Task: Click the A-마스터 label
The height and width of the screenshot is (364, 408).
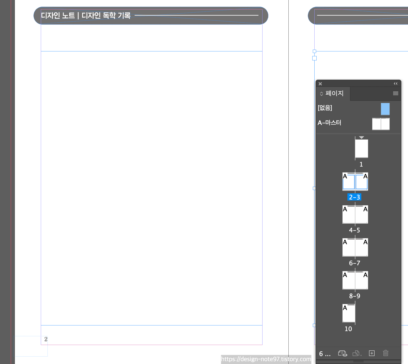Action: [x=329, y=123]
